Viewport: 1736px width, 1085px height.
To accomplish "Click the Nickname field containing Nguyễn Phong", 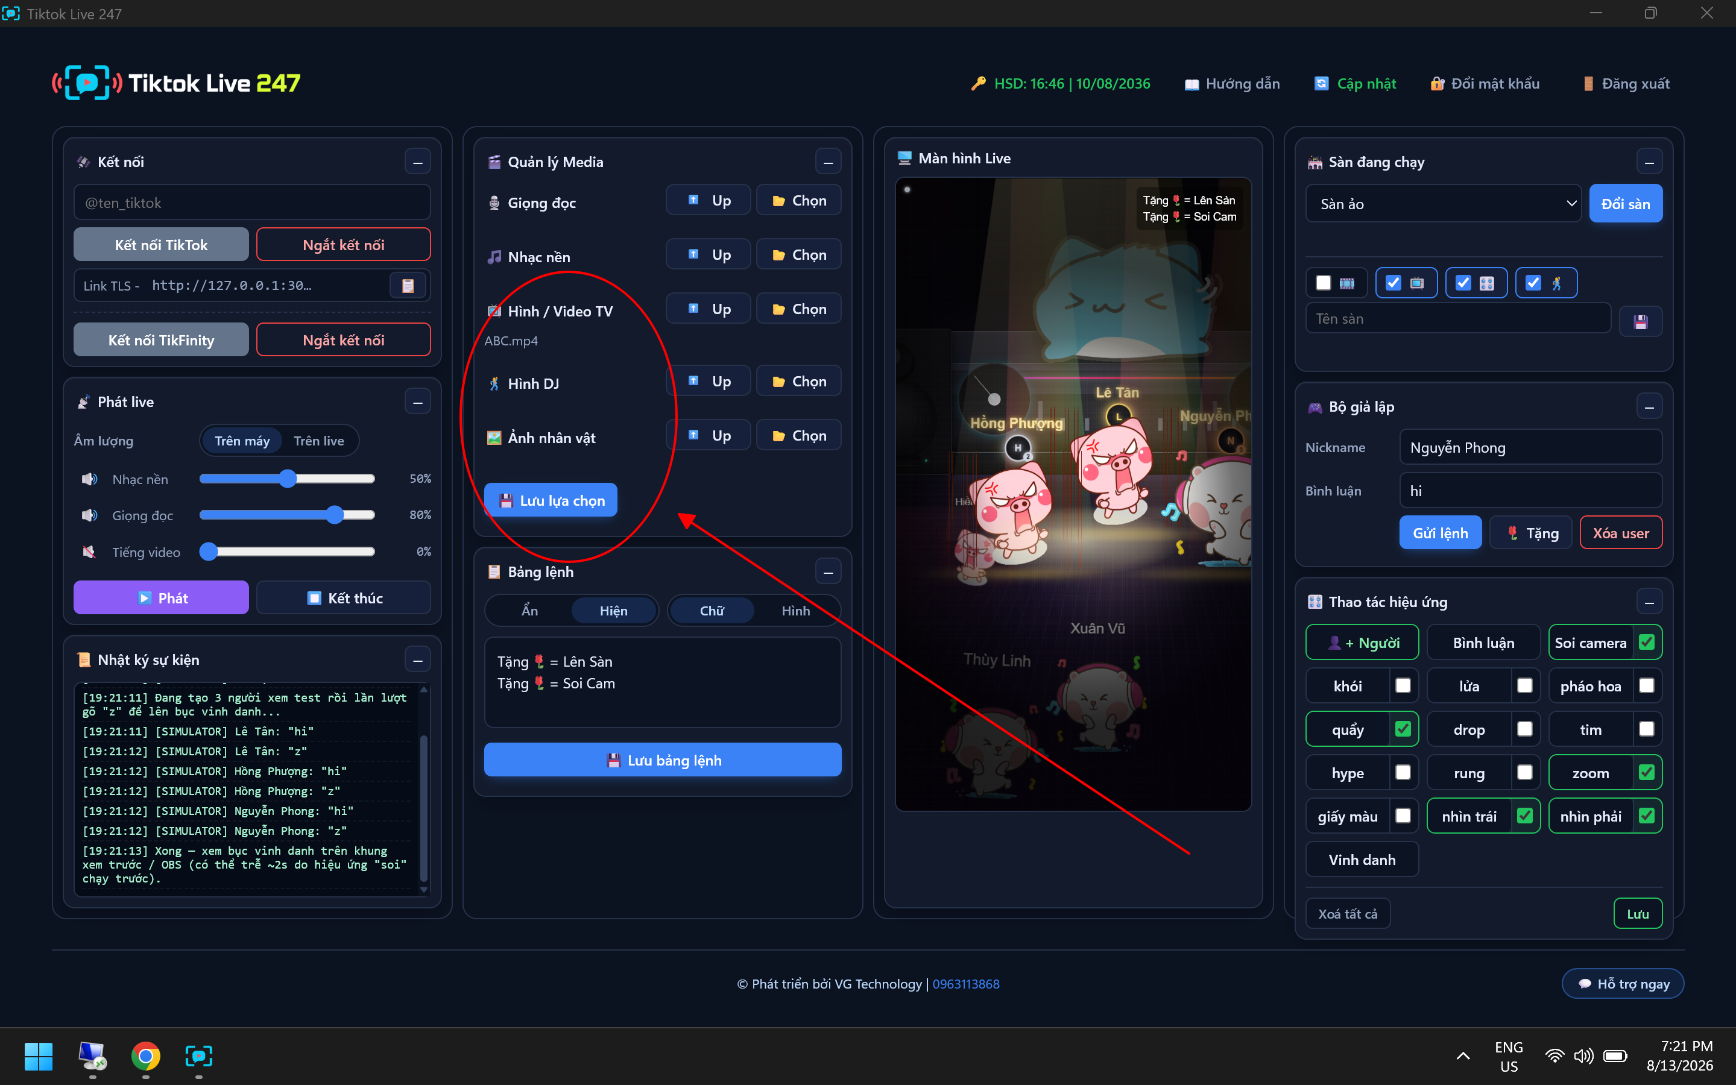I will click(x=1531, y=447).
